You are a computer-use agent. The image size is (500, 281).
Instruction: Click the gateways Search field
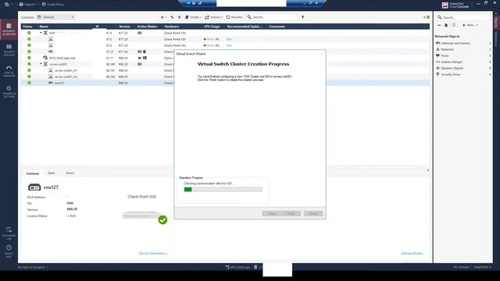click(x=272, y=17)
